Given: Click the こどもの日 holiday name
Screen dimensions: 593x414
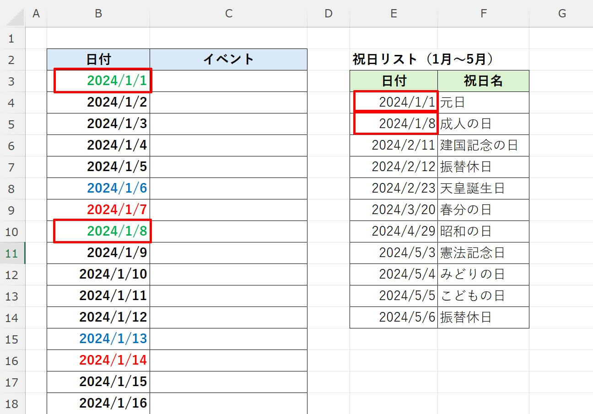Looking at the screenshot, I should tap(484, 296).
